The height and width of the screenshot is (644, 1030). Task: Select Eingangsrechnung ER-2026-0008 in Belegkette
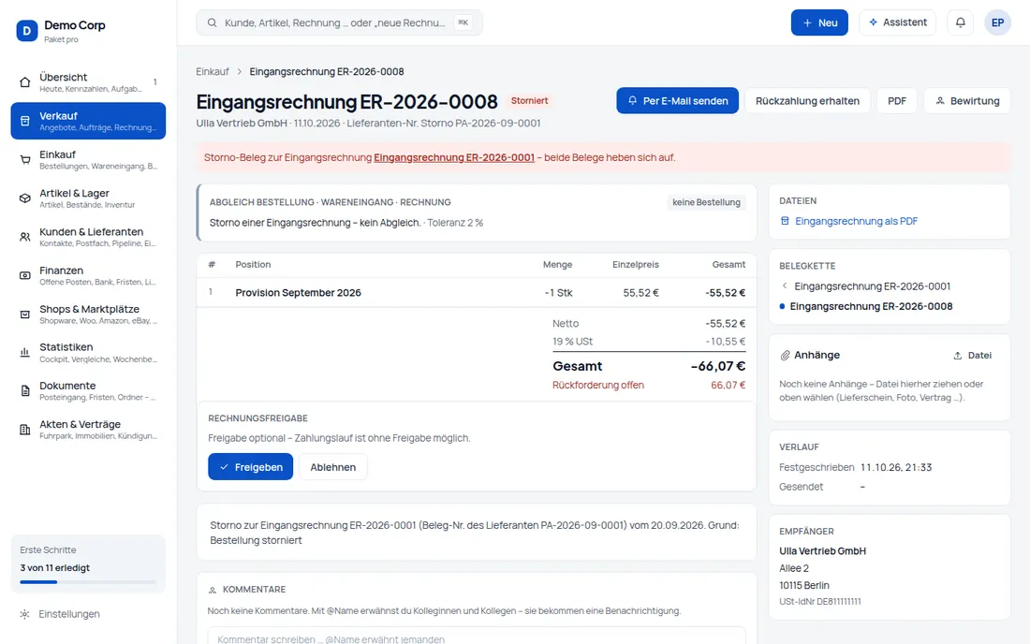[871, 307]
